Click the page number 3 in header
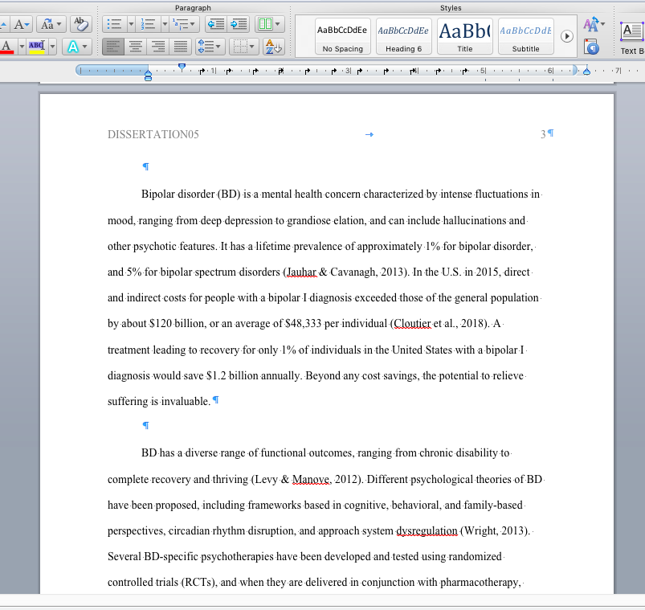This screenshot has width=645, height=610. click(543, 134)
